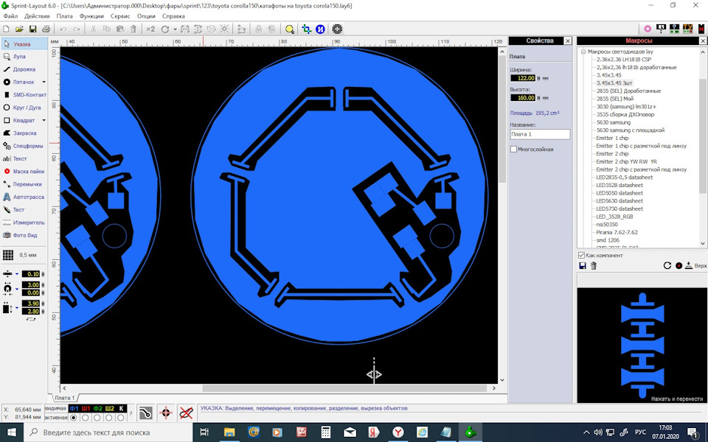Open the Действия menu

[x=37, y=15]
